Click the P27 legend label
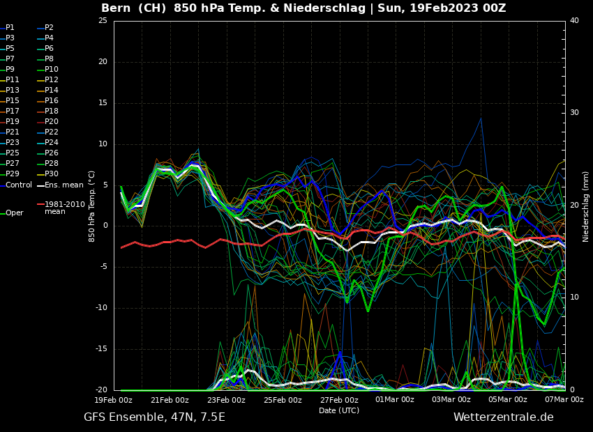Viewport: 593px width, 432px height. click(x=12, y=164)
